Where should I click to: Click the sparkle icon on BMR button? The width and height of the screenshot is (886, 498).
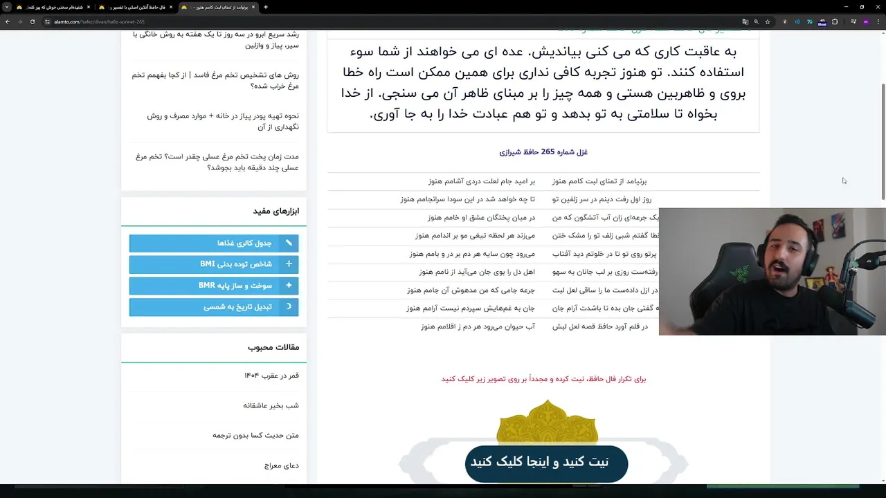pos(289,285)
